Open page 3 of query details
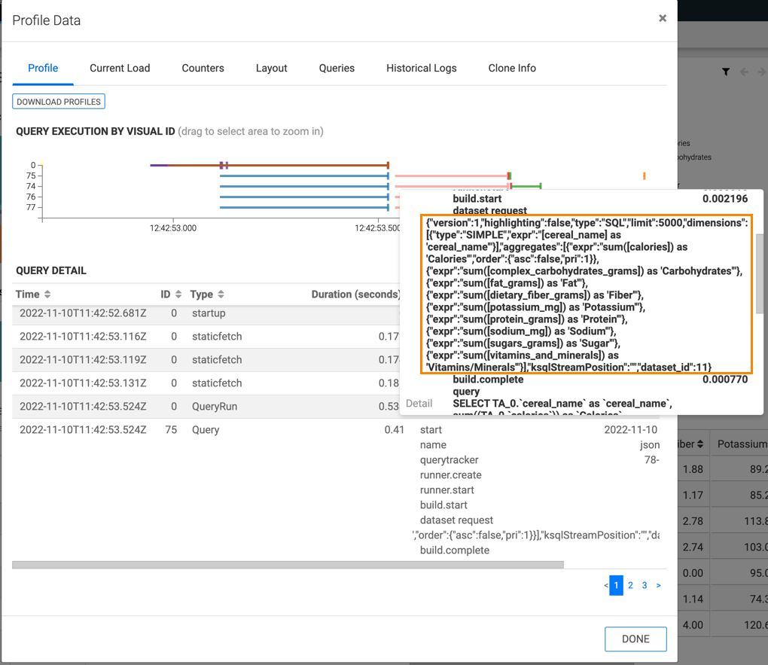Image resolution: width=768 pixels, height=665 pixels. (x=645, y=585)
